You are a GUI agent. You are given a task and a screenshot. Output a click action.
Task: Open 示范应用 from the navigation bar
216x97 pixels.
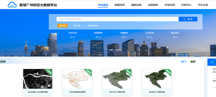170,5
